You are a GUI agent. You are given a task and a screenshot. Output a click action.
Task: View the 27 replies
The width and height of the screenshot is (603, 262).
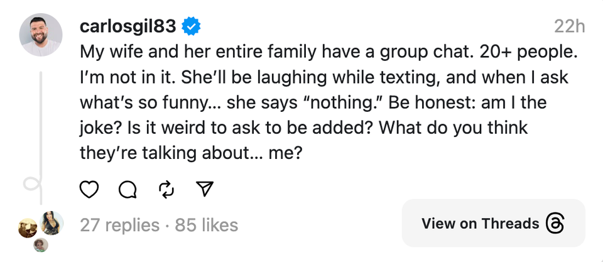[119, 224]
